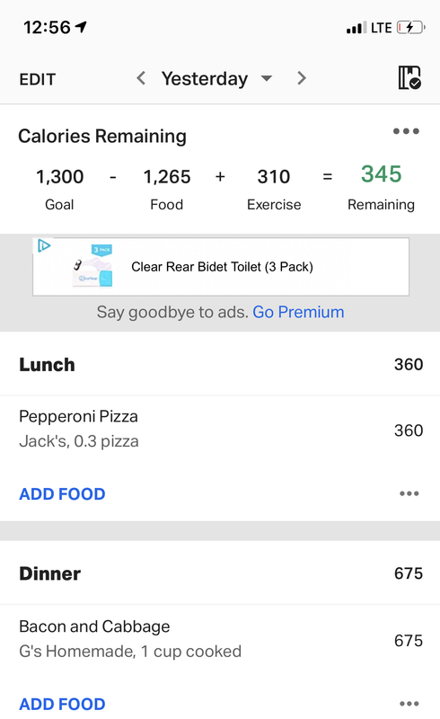Select the Dinner section header
The width and height of the screenshot is (440, 719).
click(x=220, y=573)
